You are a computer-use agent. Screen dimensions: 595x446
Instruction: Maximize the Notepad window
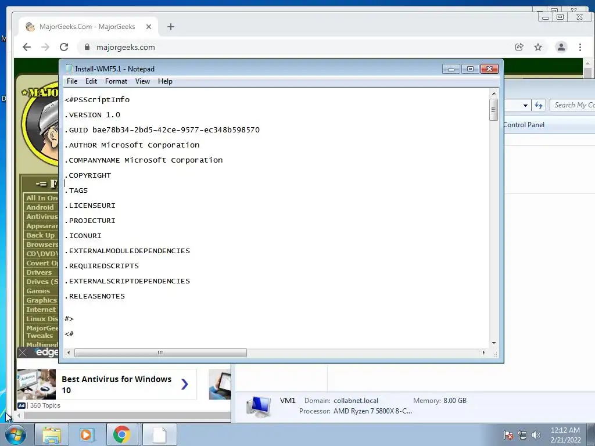click(x=470, y=69)
